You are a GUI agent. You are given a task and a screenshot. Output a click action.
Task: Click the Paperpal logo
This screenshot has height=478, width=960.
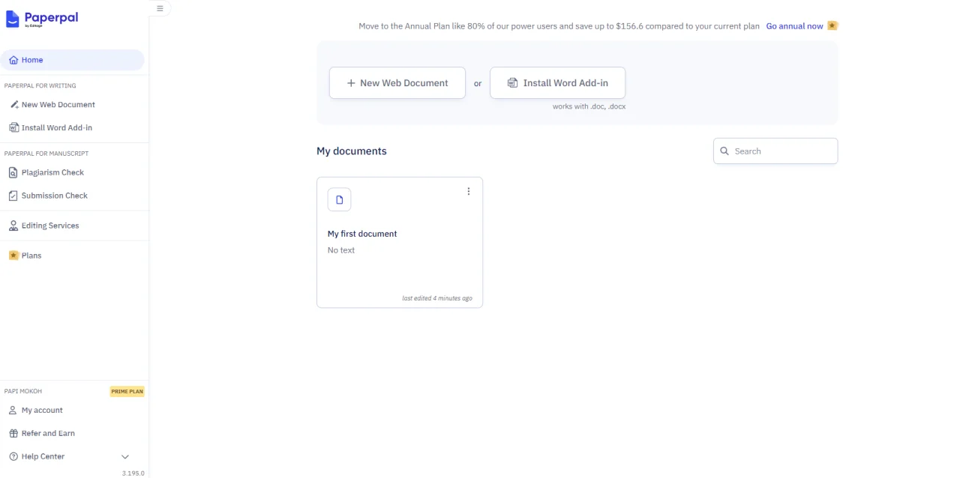click(42, 19)
